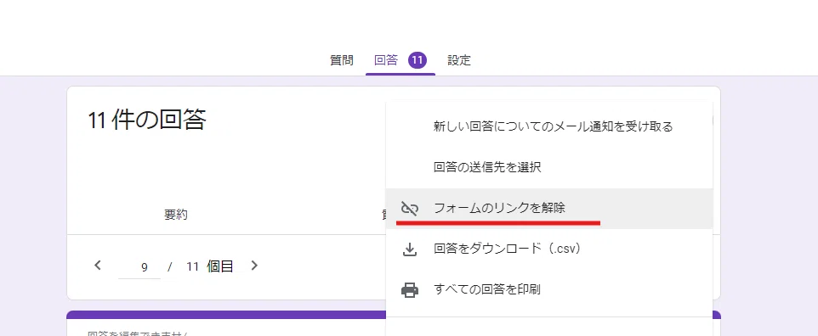818x336 pixels.
Task: Open the 要約 summary sub-tab
Action: [176, 215]
